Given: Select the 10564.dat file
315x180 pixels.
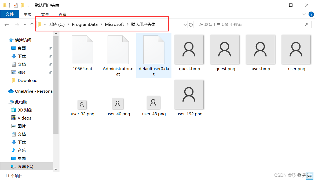Looking at the screenshot, I should pyautogui.click(x=82, y=53).
